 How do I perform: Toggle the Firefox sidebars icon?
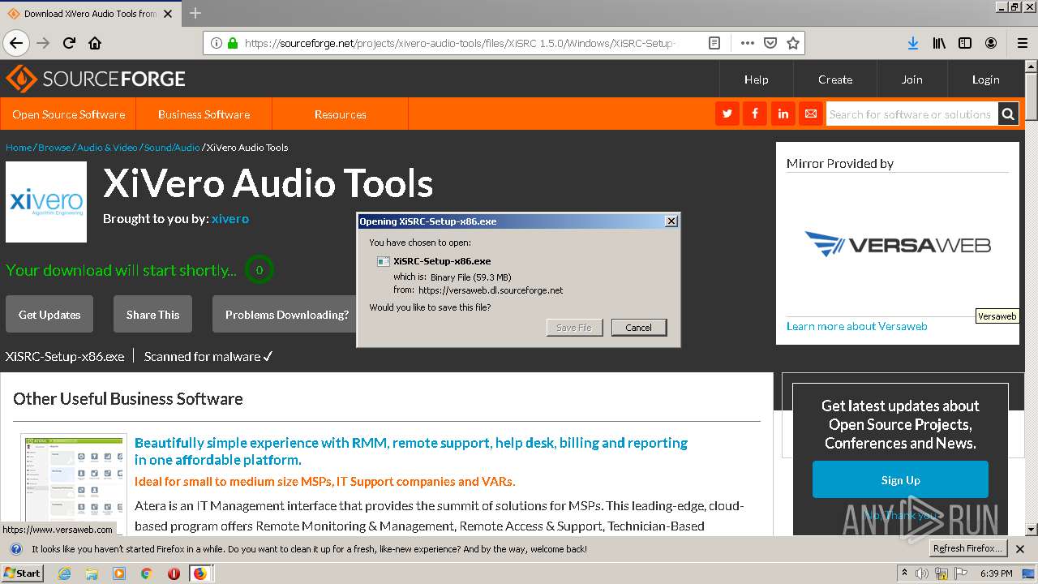click(x=965, y=43)
